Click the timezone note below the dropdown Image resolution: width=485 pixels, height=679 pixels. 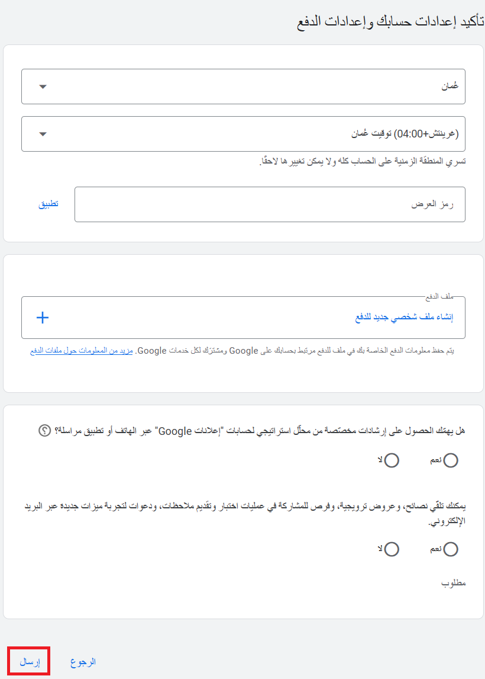click(x=363, y=162)
